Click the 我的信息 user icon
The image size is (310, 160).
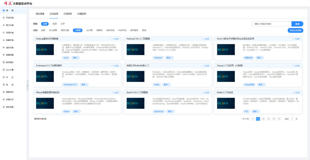(4, 107)
